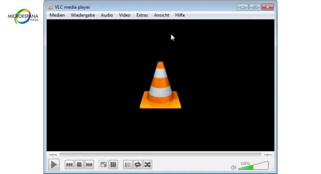This screenshot has height=174, width=321.
Task: Stop playback with the stop button
Action: tap(79, 164)
